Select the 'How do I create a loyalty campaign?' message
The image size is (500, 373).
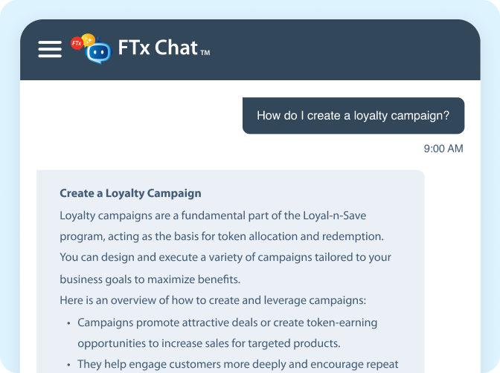(353, 116)
